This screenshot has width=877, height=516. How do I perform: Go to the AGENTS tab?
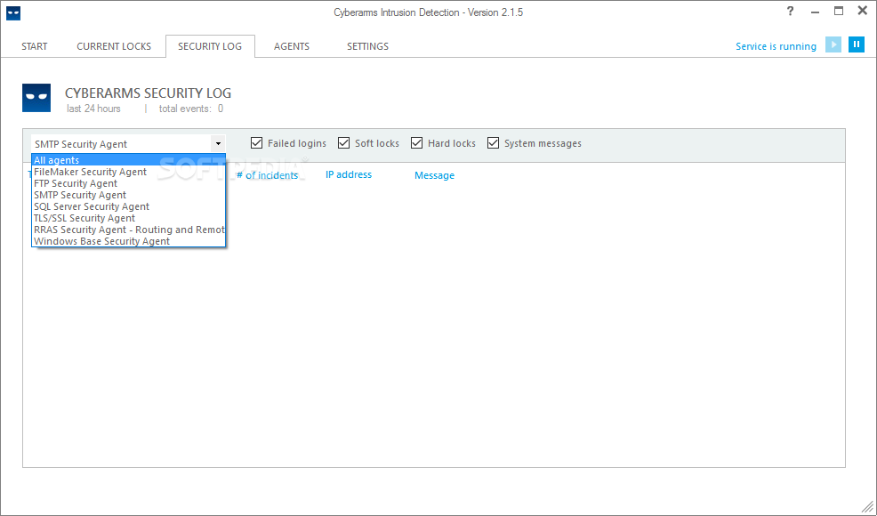(292, 46)
